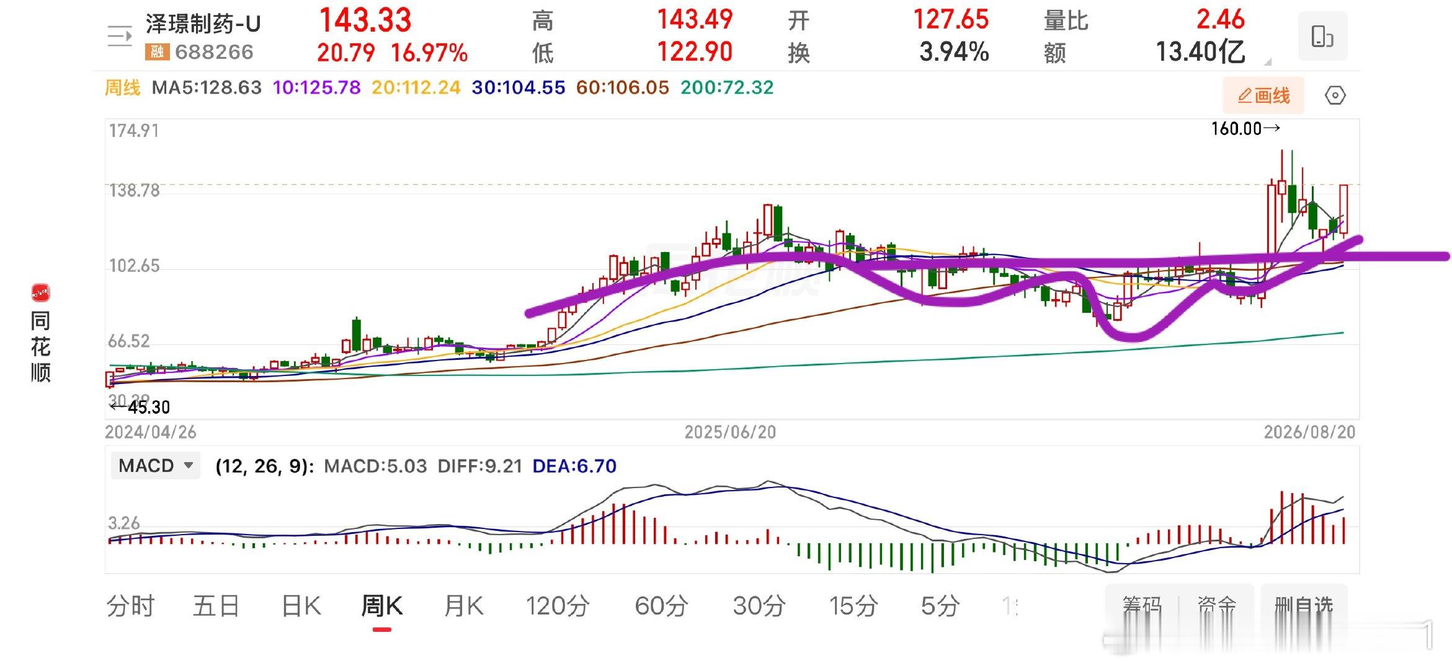
Task: Tap the low price 122.90
Action: pos(695,52)
